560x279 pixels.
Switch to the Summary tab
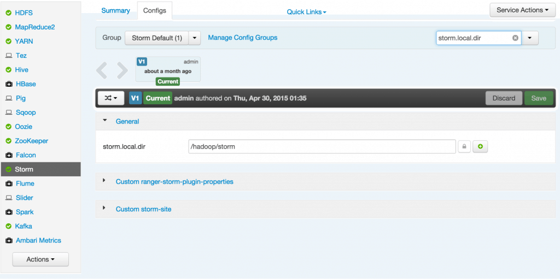[115, 10]
